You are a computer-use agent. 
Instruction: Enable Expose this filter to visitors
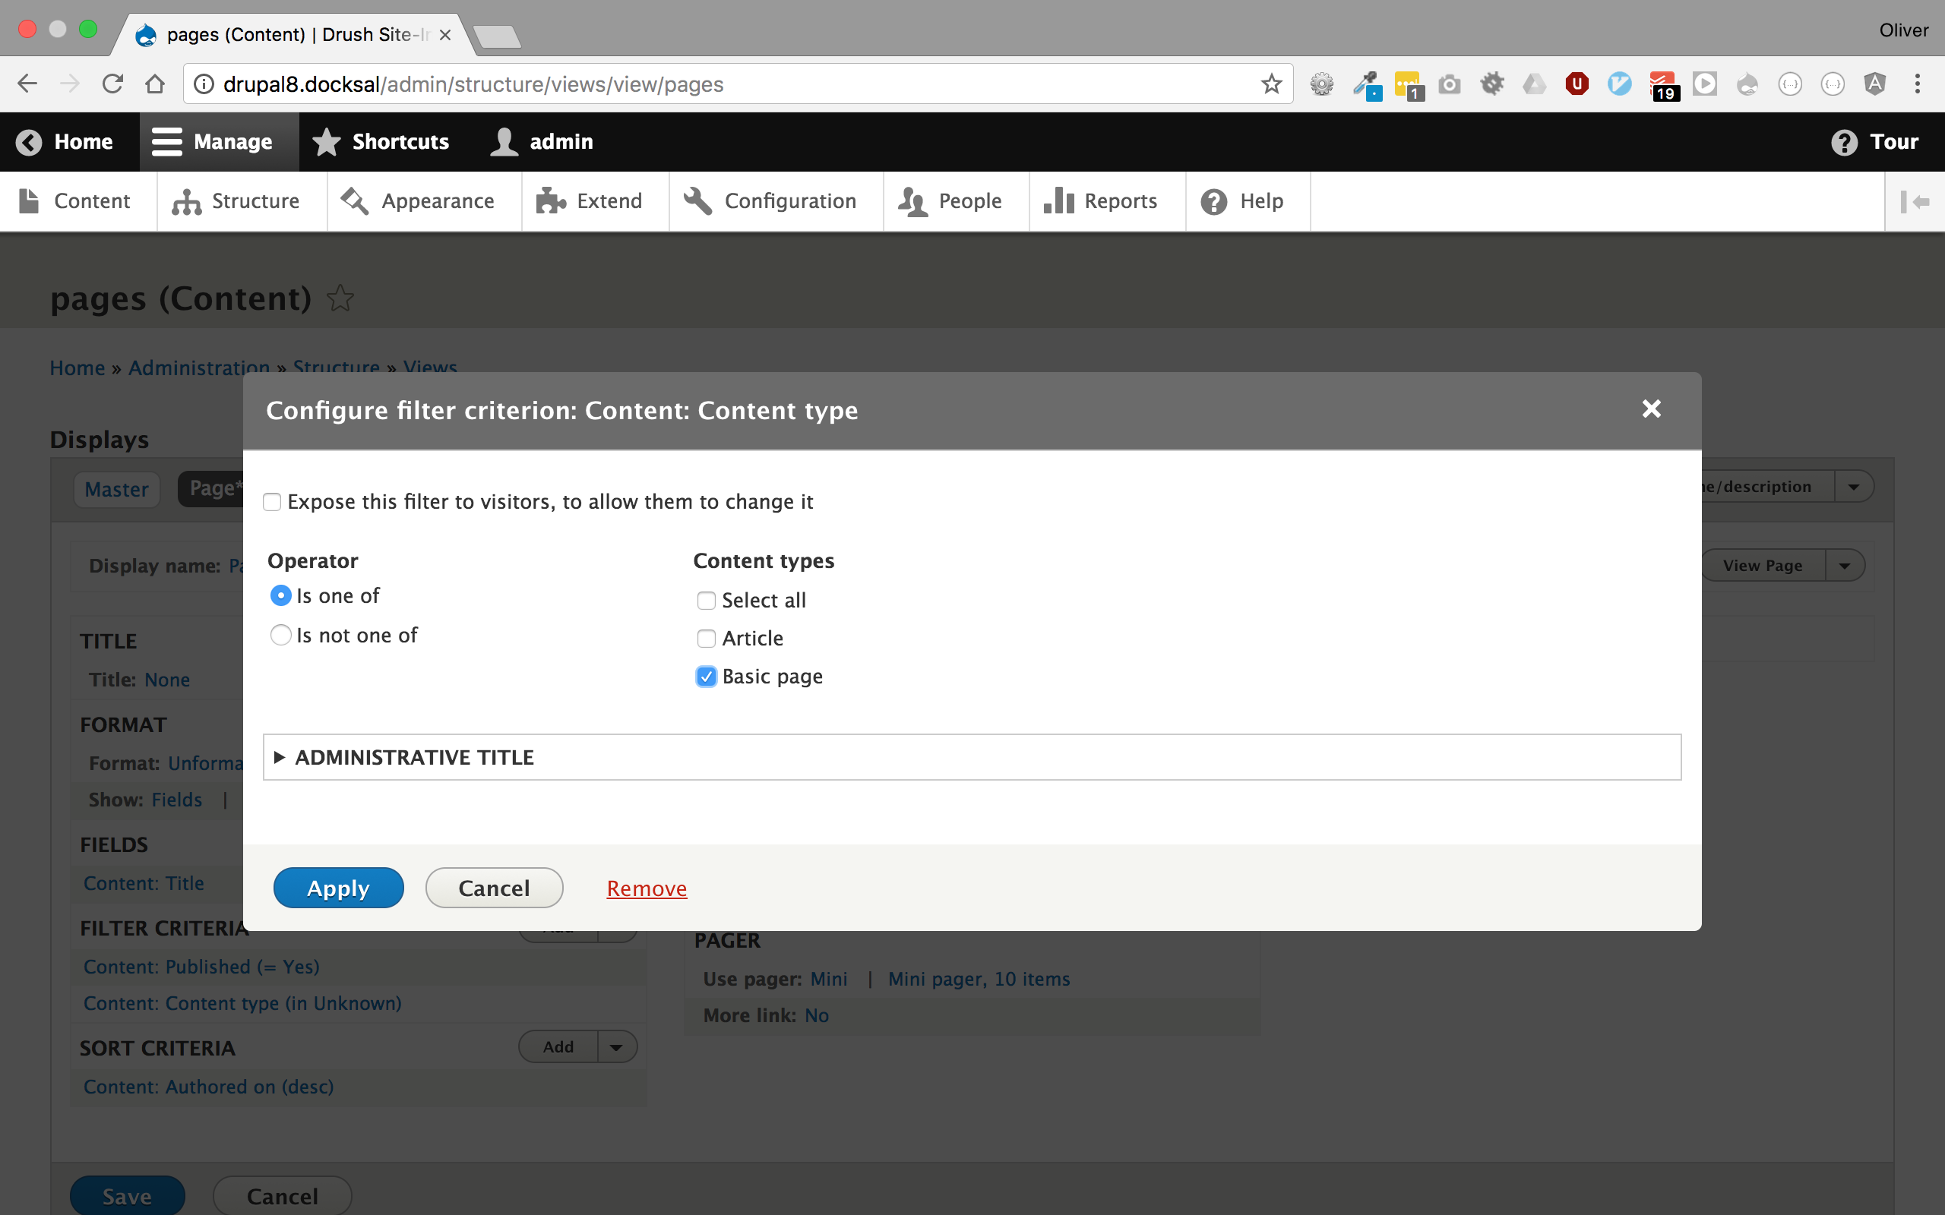273,502
